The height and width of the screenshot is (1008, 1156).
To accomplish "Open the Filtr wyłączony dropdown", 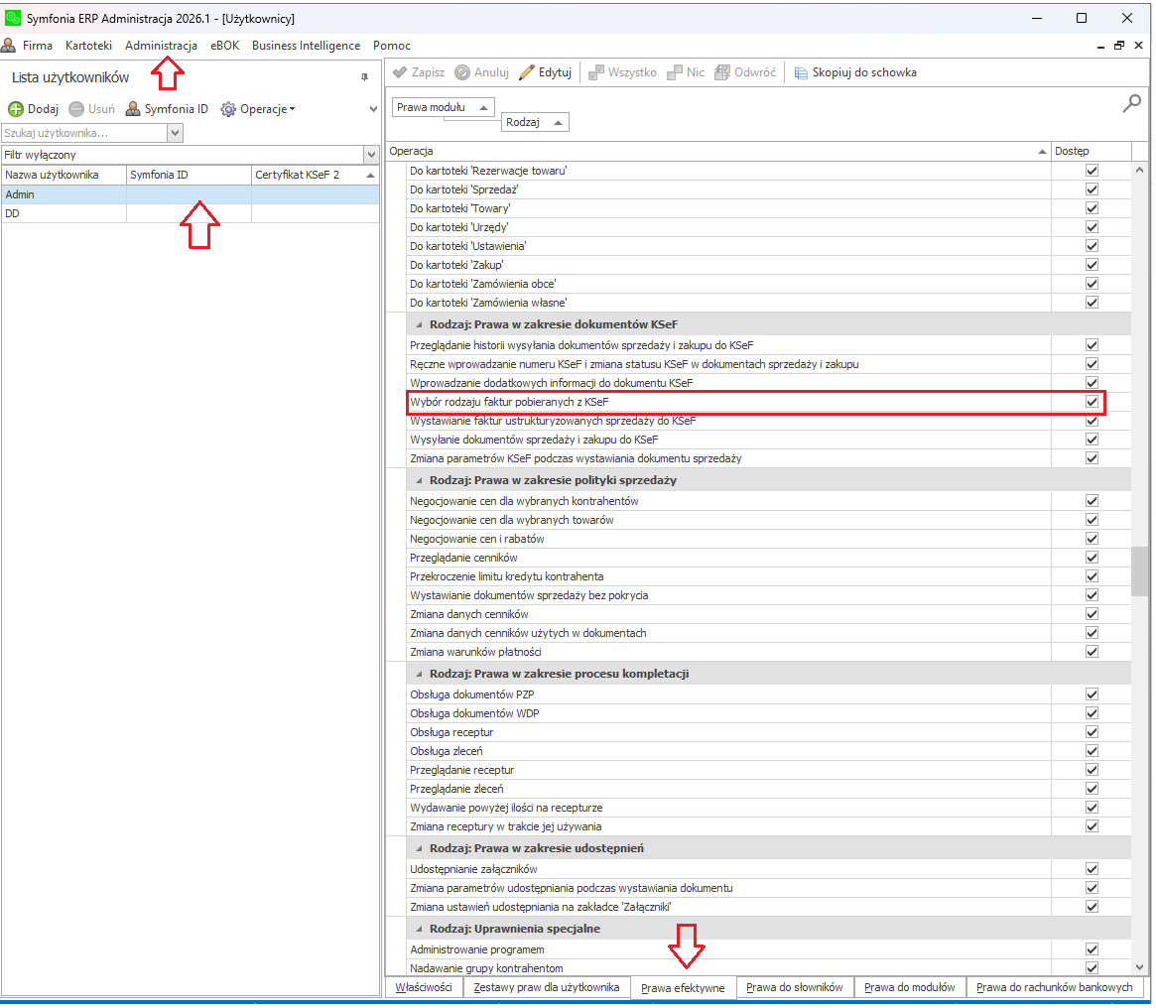I will tap(371, 155).
